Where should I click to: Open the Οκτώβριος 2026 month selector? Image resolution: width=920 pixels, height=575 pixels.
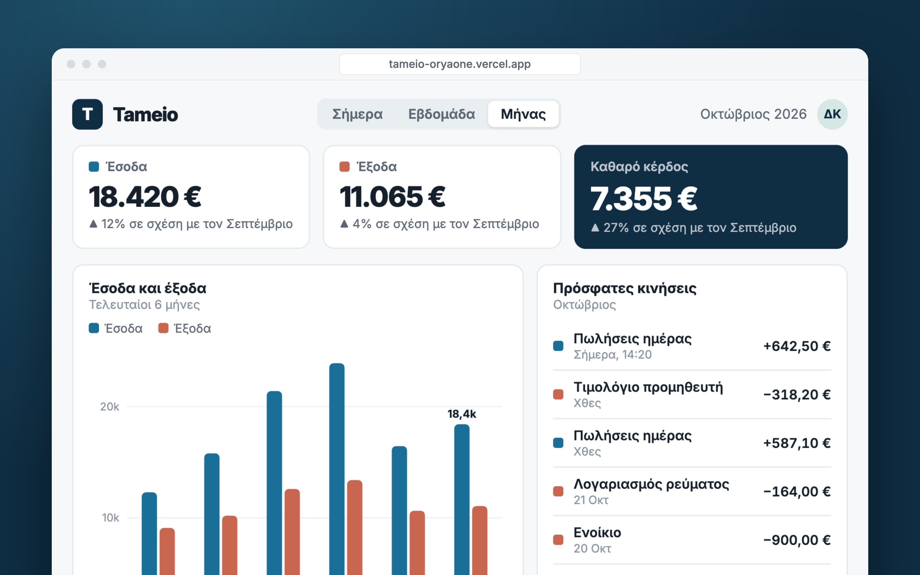(753, 114)
